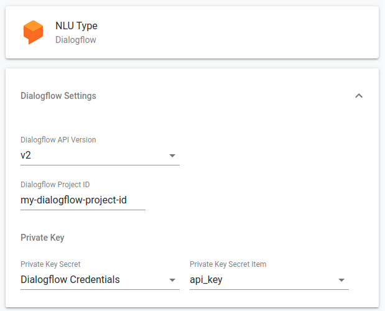Click the "NLU Type" title text

77,26
